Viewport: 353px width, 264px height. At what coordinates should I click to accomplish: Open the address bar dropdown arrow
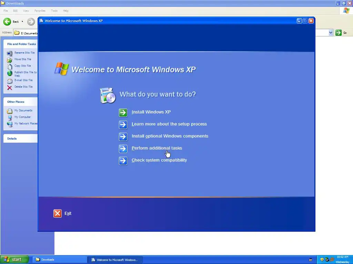(x=331, y=33)
